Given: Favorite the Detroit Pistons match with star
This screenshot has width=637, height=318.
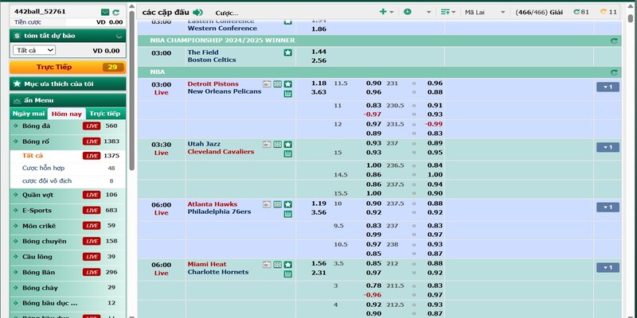Looking at the screenshot, I should [288, 84].
